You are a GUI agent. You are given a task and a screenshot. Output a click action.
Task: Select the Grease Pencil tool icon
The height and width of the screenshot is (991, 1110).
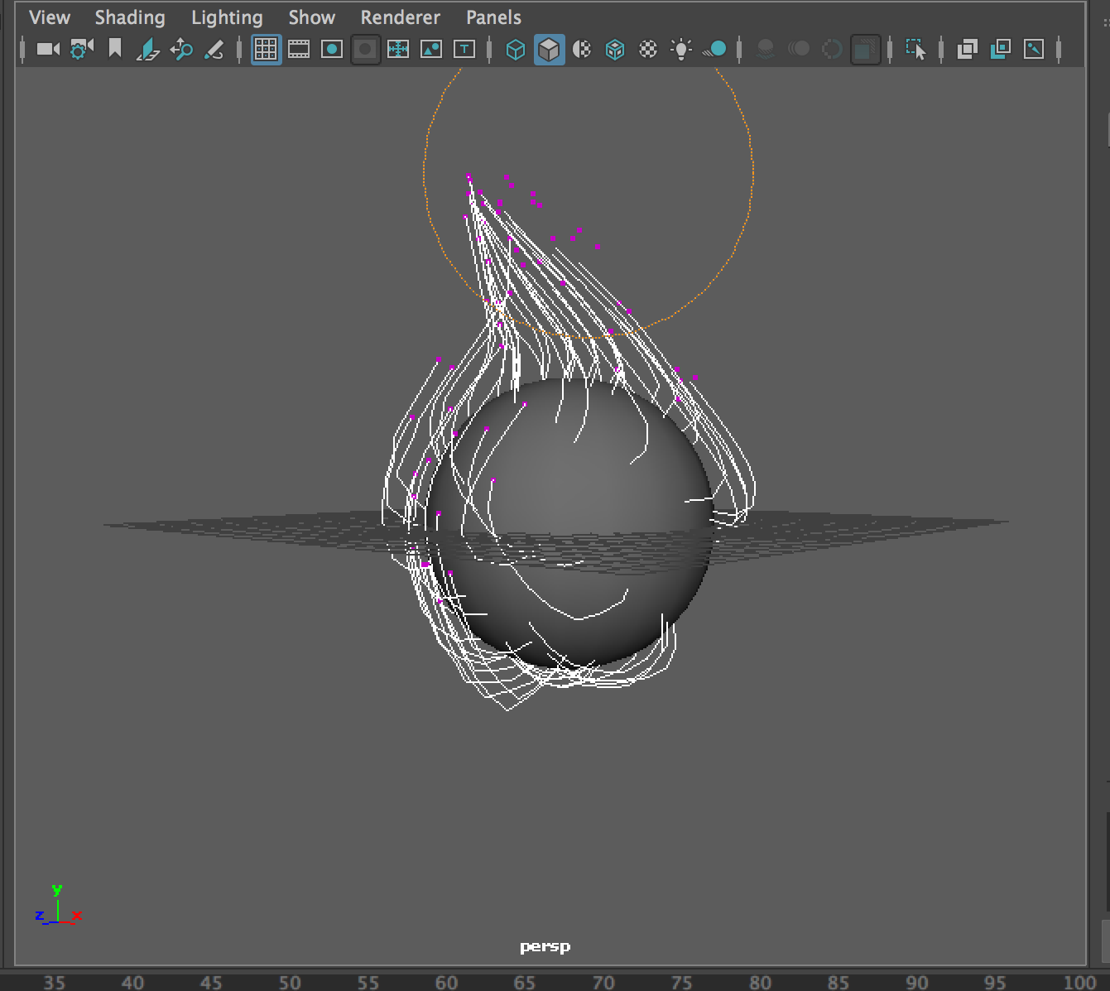214,50
